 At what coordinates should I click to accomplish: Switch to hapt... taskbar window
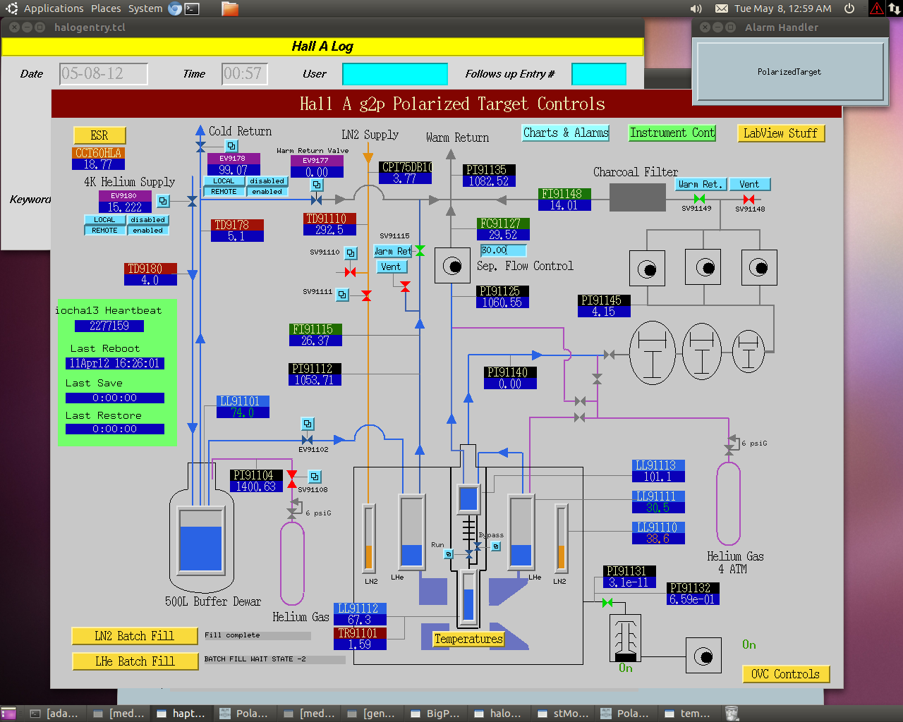pos(181,714)
